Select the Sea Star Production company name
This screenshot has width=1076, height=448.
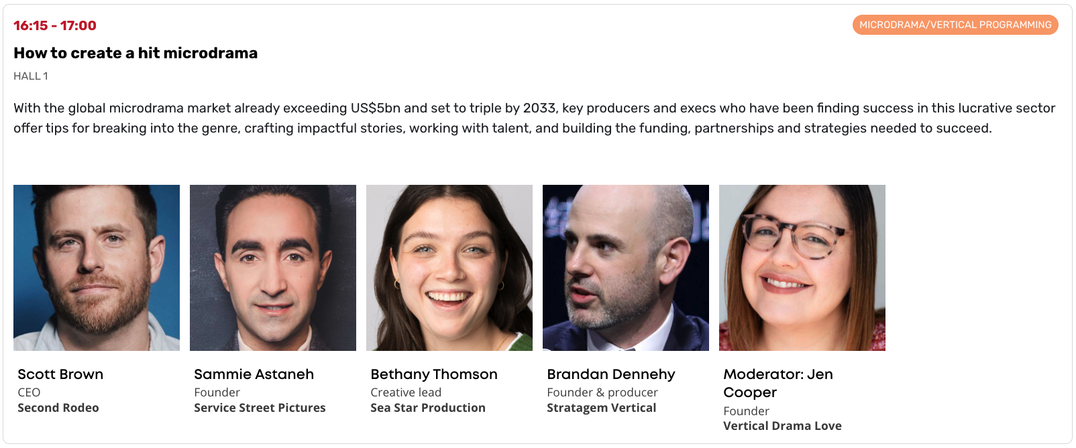tap(428, 408)
